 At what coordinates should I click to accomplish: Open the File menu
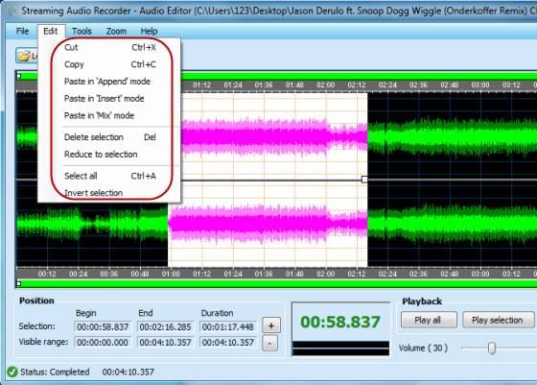23,31
